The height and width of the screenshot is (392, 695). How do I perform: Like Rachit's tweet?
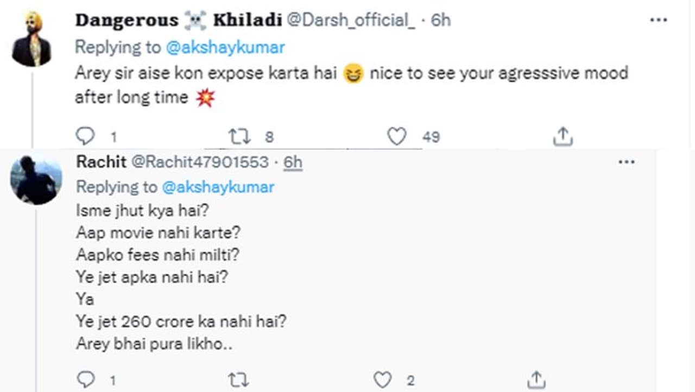383,379
